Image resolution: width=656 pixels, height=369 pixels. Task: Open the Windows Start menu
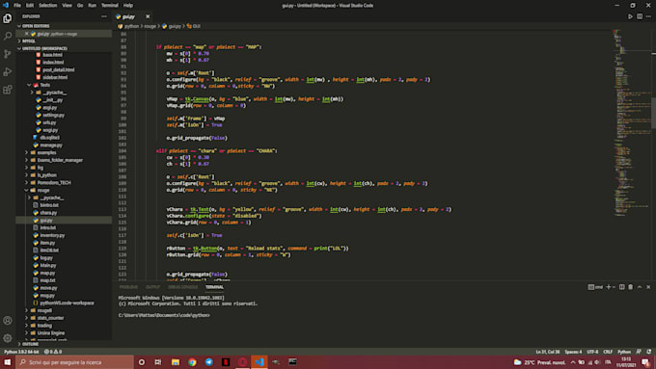(7, 362)
